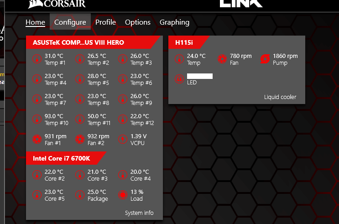This screenshot has height=224, width=339.
Task: Click the 780 rpm Fan reading
Action: coord(241,56)
